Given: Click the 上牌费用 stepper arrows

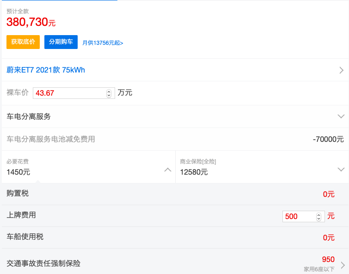Looking at the screenshot, I should tap(319, 217).
